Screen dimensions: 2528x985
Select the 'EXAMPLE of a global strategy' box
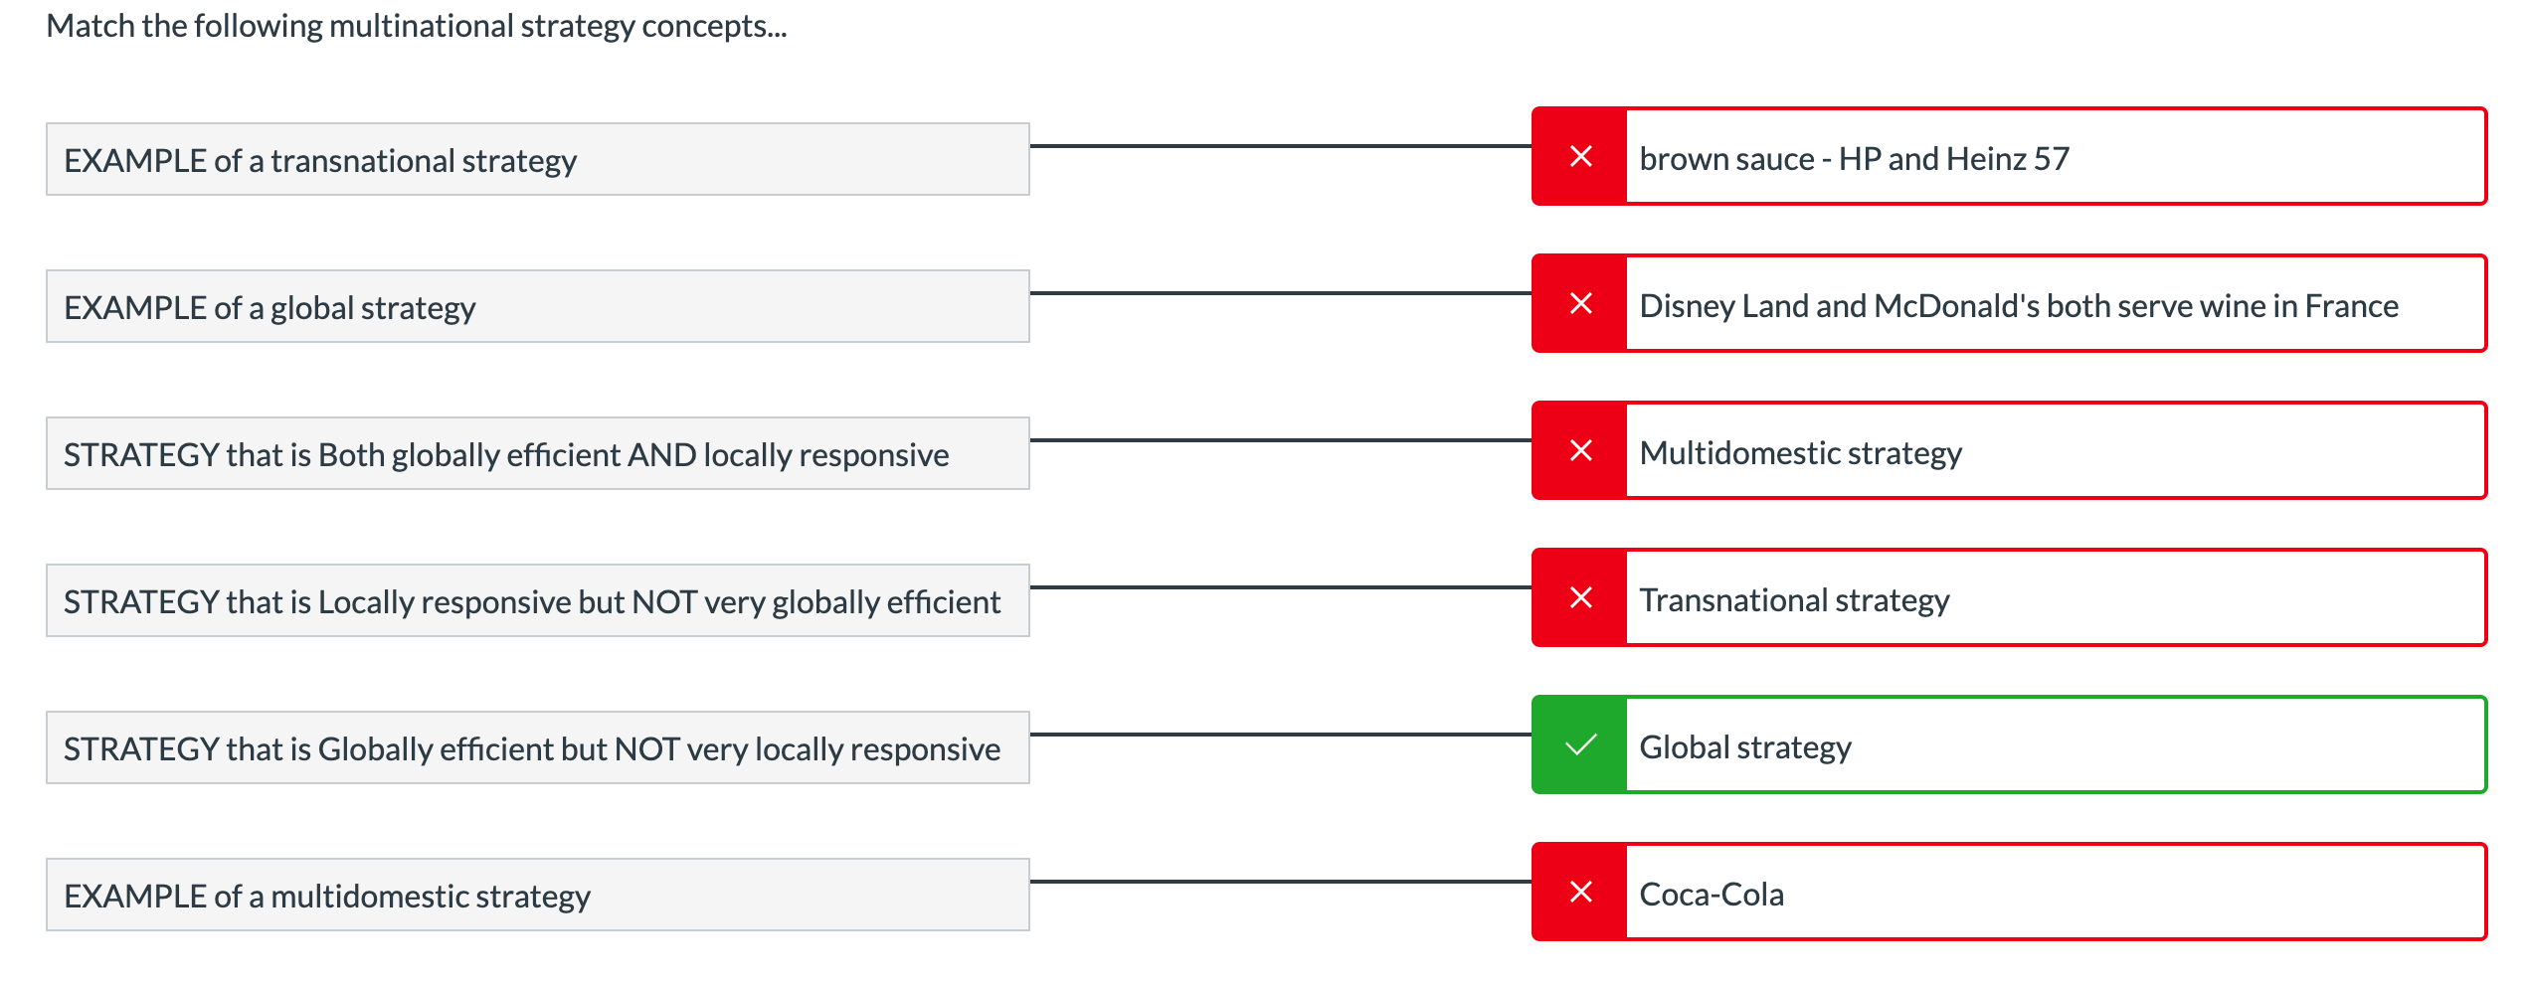537,304
